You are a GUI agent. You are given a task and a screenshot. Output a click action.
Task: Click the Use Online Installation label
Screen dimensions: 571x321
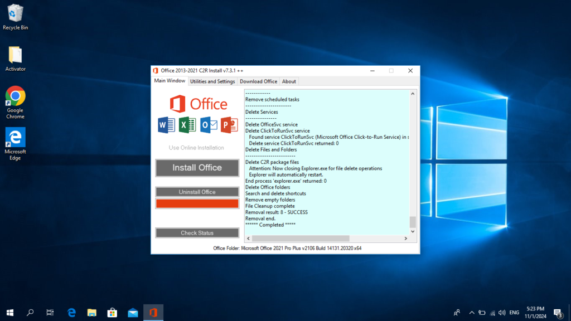196,148
